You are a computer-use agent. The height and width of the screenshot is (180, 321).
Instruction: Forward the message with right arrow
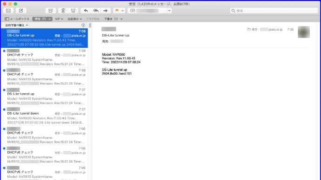[106, 11]
